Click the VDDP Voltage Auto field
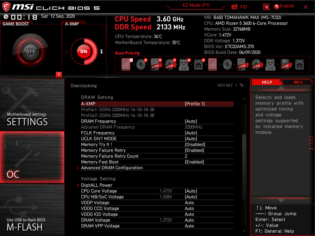The height and width of the screenshot is (236, 315). coord(189,203)
